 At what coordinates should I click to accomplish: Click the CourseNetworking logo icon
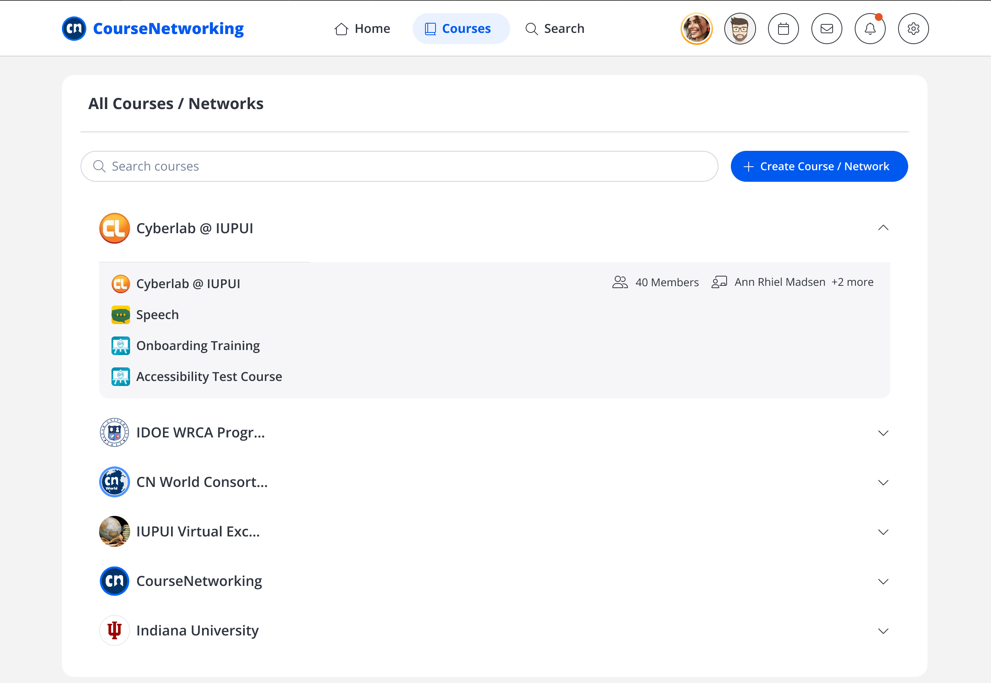pos(74,29)
